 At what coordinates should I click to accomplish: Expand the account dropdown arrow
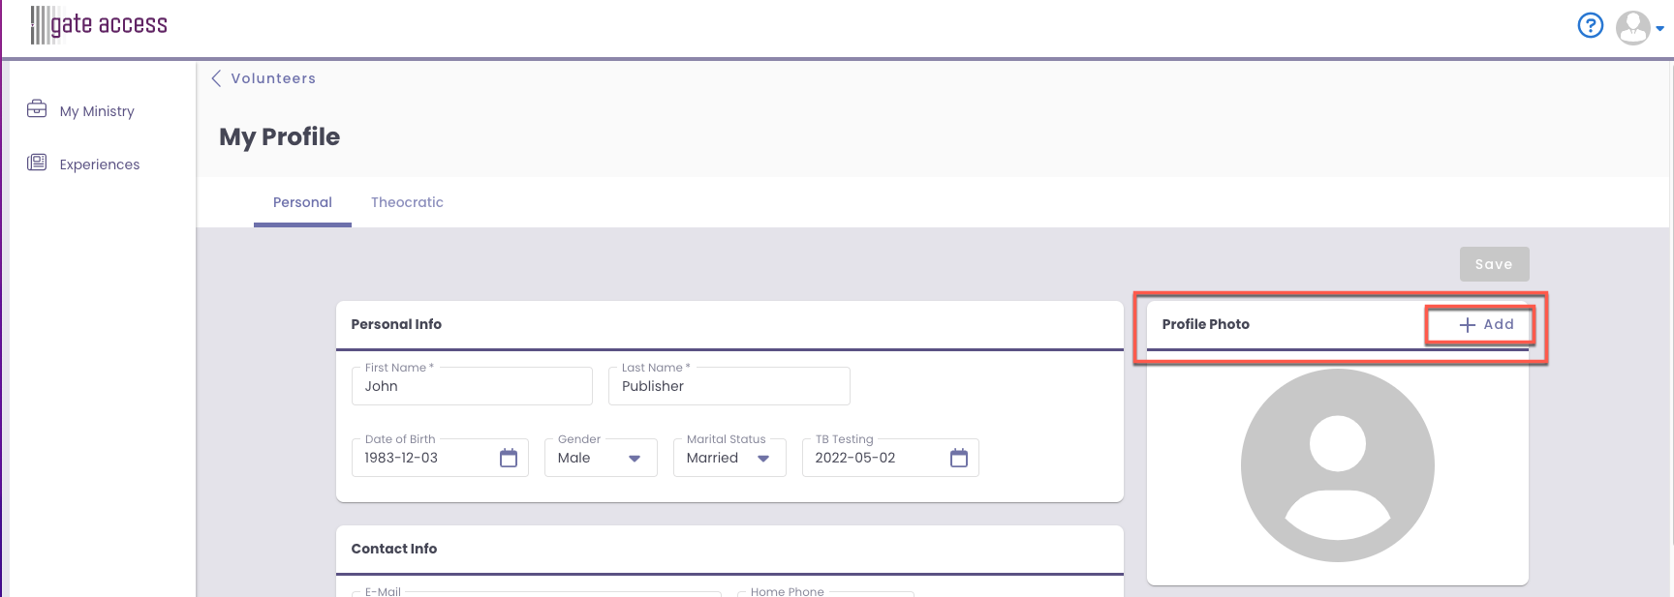pos(1659,29)
